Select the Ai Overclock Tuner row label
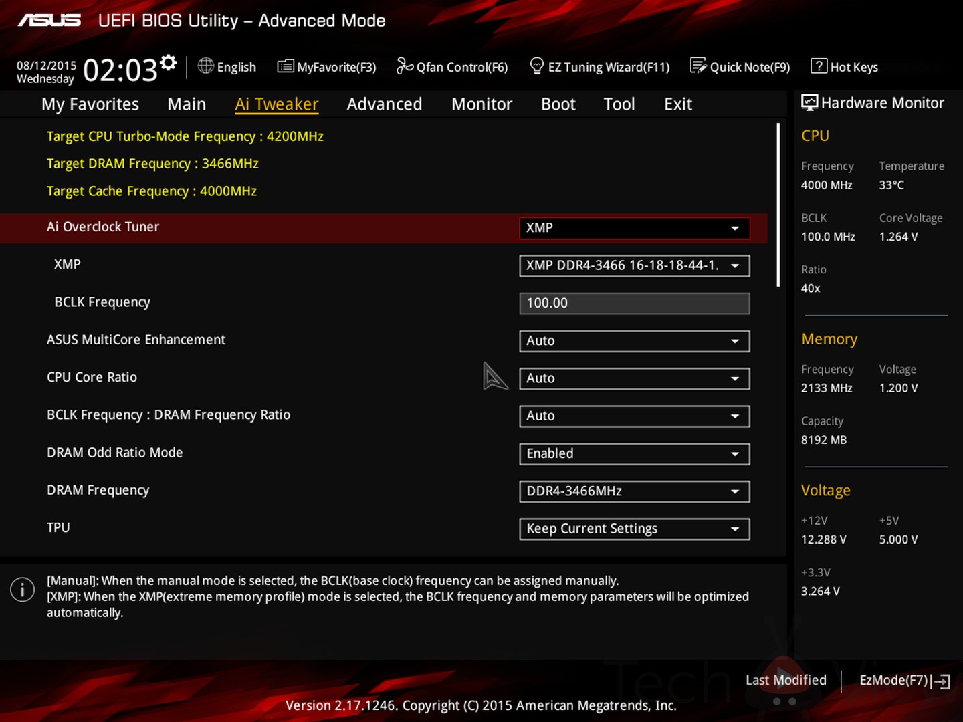Image resolution: width=963 pixels, height=722 pixels. click(x=103, y=227)
